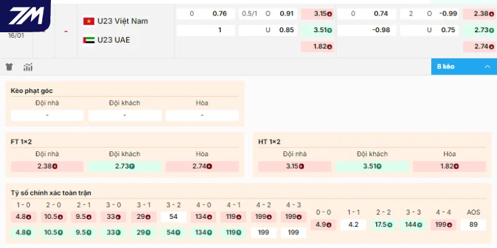
Task: Pick FT 1×2 Đội khách odds 2.73
Action: 124,166
